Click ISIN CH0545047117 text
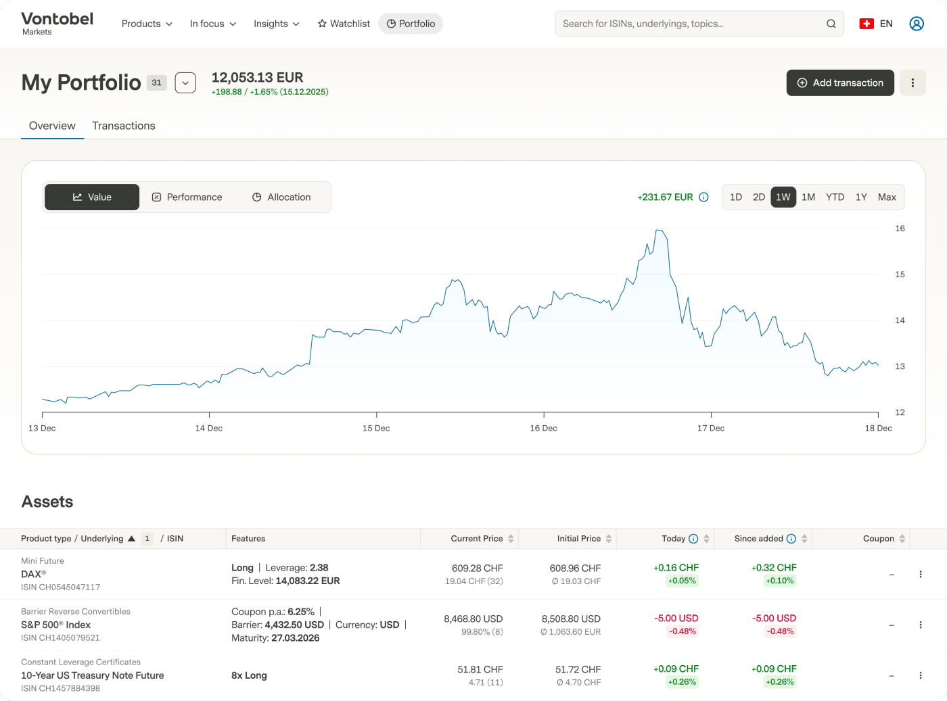The width and height of the screenshot is (947, 701). [60, 587]
